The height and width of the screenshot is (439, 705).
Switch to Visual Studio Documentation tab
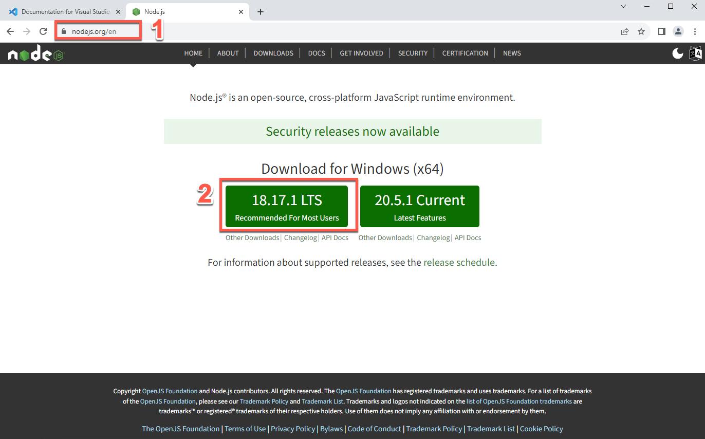click(64, 12)
